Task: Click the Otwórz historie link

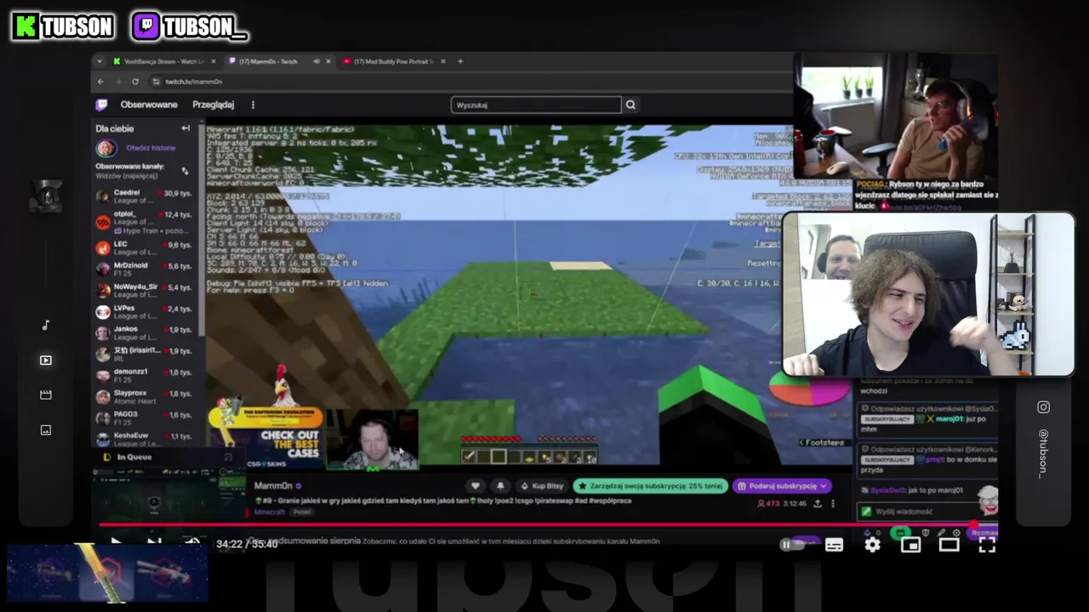Action: [151, 148]
